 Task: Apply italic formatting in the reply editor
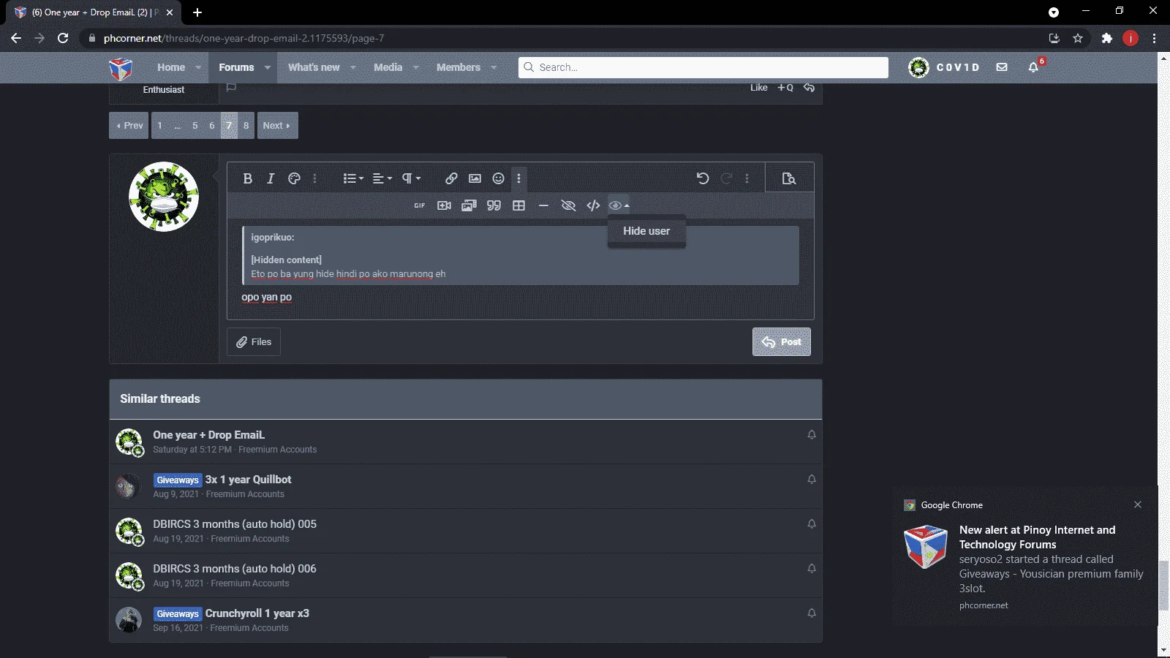[x=271, y=178]
